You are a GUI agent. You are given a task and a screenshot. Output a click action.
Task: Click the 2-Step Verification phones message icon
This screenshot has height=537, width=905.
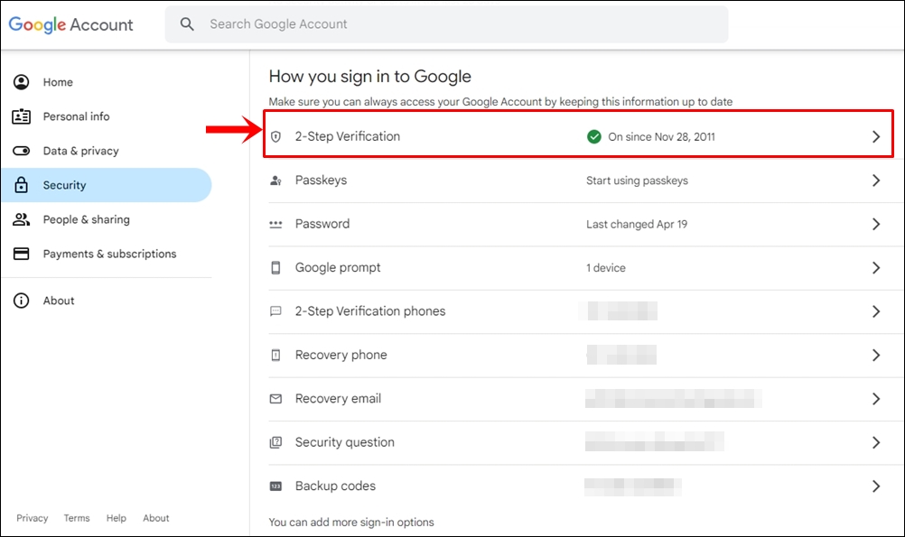(275, 311)
